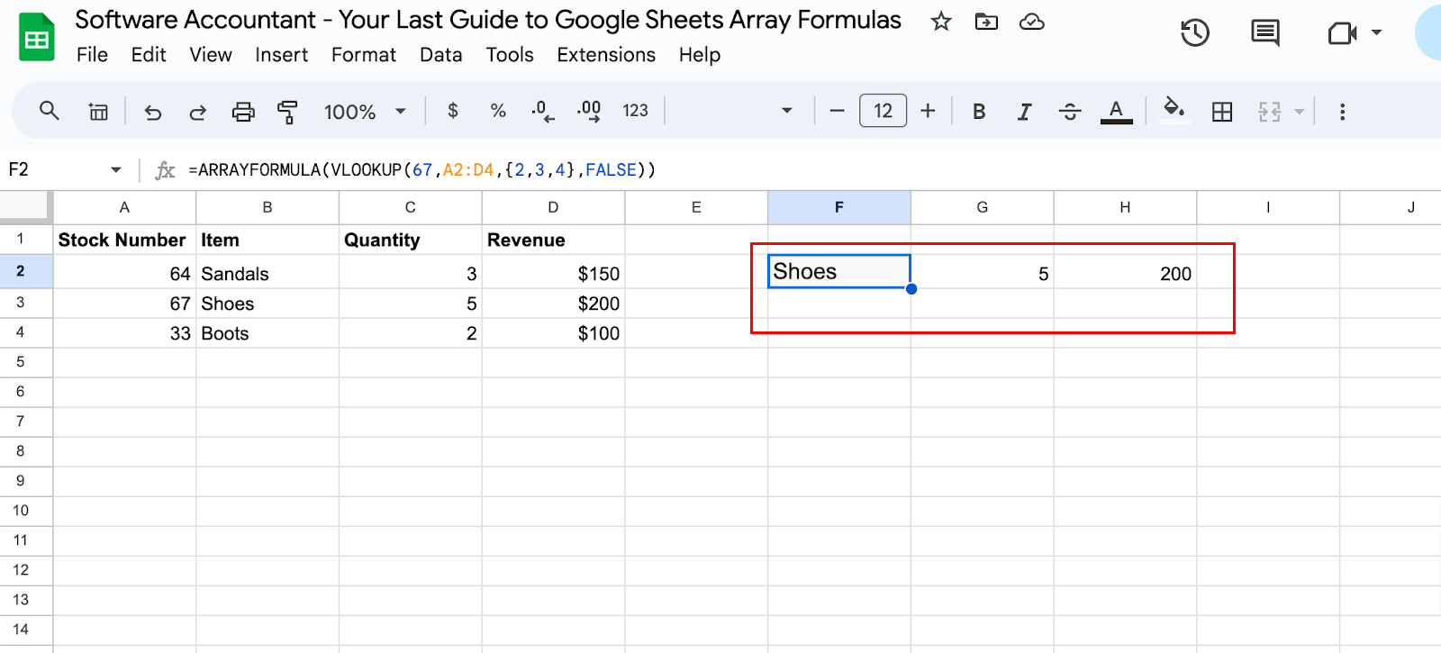The image size is (1441, 653).
Task: Decrease font size minus button
Action: [838, 111]
